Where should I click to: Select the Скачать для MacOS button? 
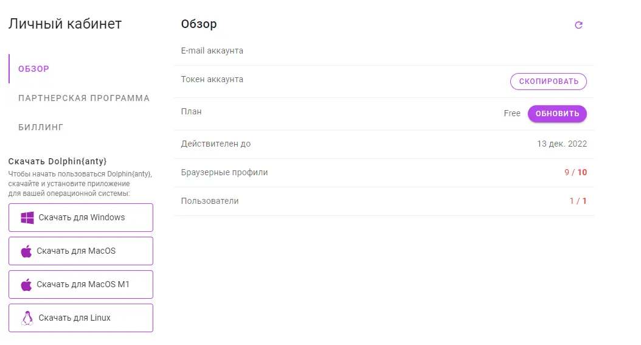click(x=81, y=251)
